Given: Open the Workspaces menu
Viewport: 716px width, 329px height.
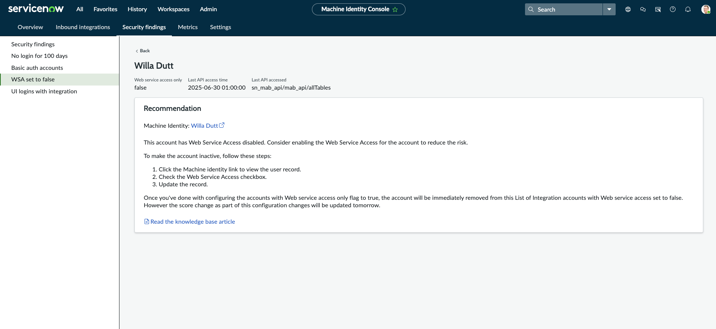Looking at the screenshot, I should point(173,9).
